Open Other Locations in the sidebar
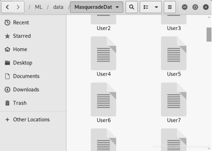212x151 pixels. (33, 119)
